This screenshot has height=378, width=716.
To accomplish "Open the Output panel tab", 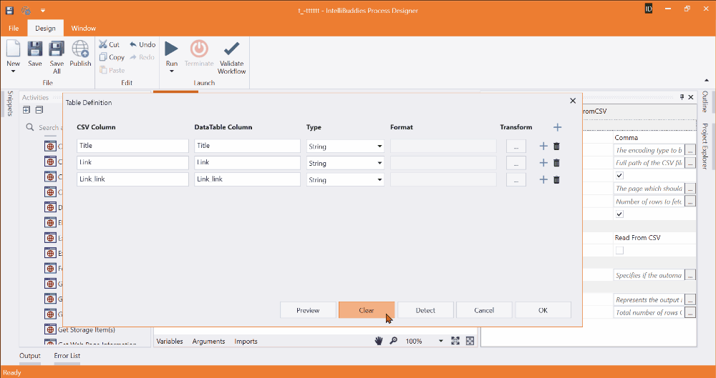I will [29, 356].
